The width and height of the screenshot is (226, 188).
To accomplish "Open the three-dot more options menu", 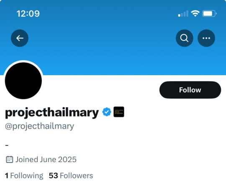I will point(206,38).
